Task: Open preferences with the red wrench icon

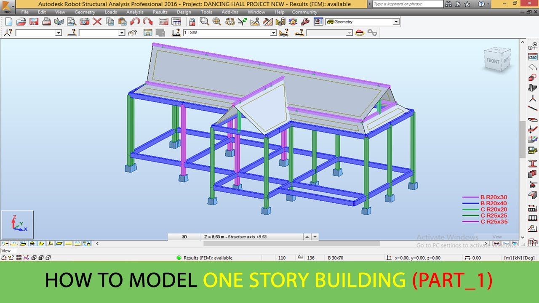Action: click(x=306, y=21)
